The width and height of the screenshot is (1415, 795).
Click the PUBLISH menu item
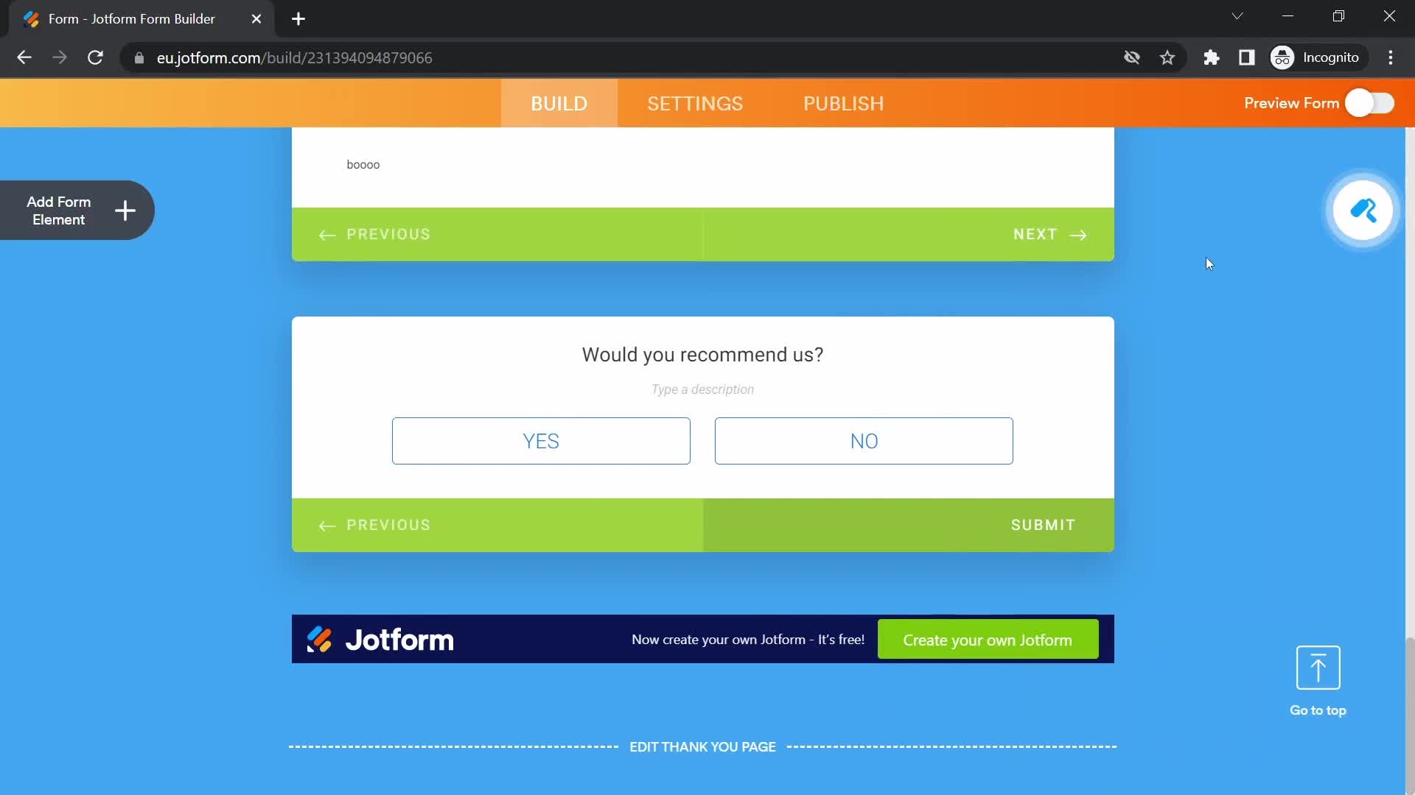pos(842,103)
